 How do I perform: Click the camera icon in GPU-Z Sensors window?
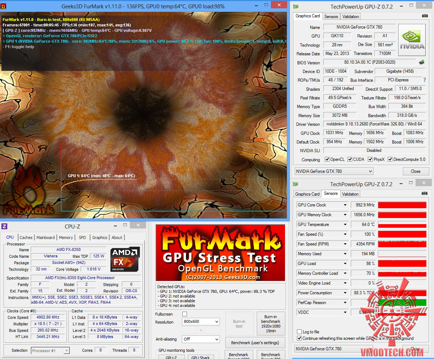pyautogui.click(x=425, y=193)
